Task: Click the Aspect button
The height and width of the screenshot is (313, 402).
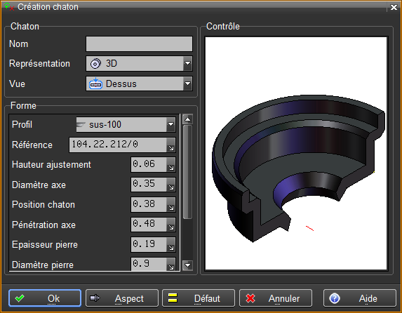Action: (x=122, y=298)
